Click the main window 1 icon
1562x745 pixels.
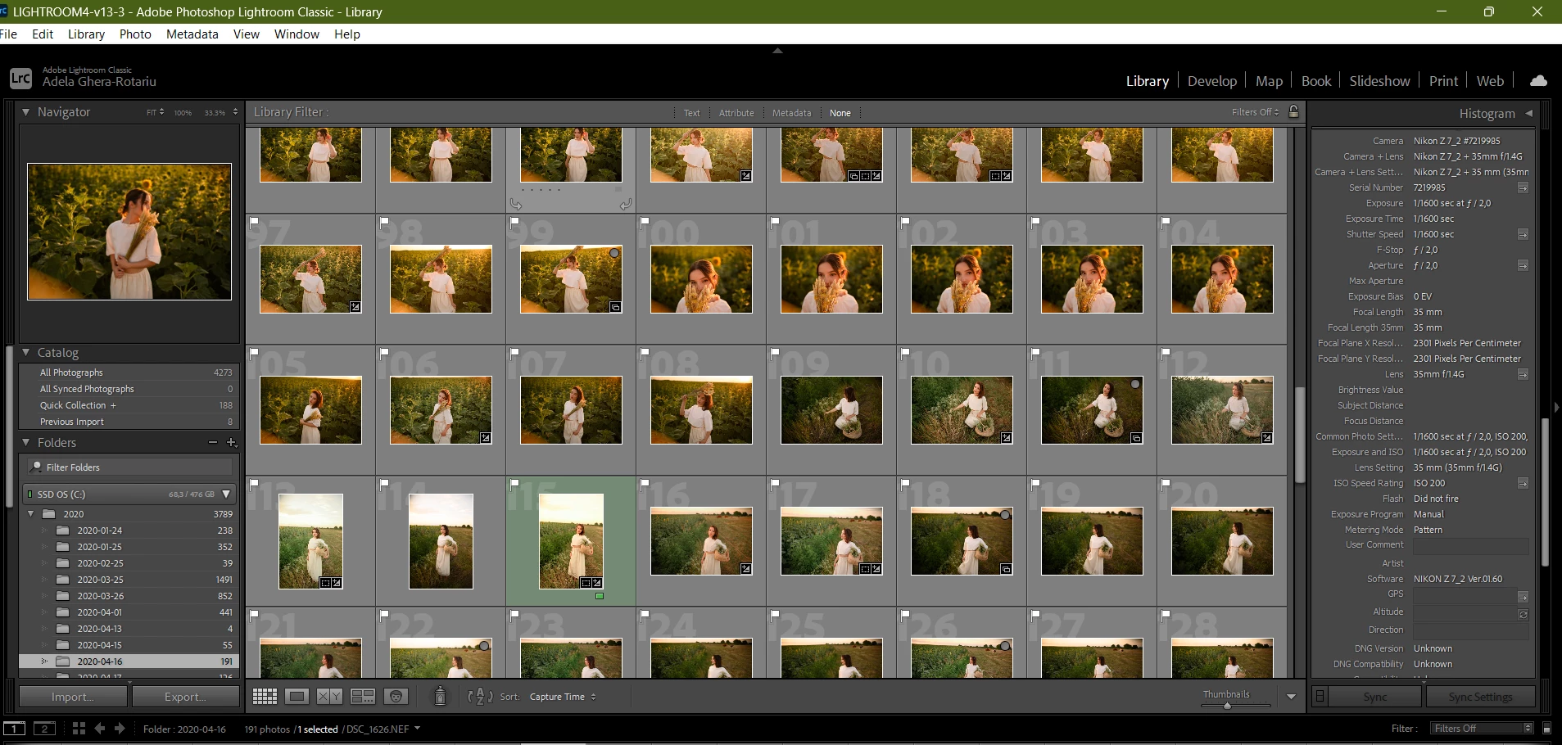pos(14,728)
